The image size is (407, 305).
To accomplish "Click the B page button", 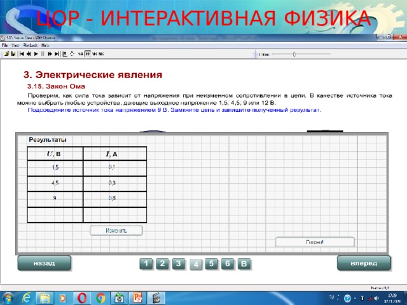I will click(x=244, y=264).
